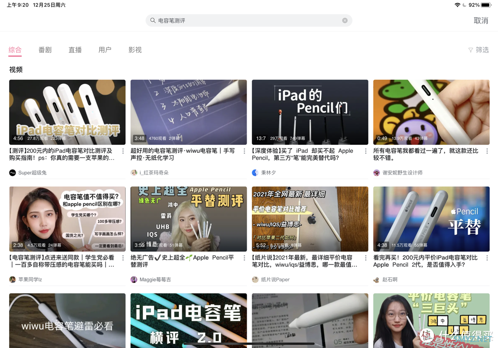The width and height of the screenshot is (498, 348).
Task: Open more options for the 所有电容笔我都看过一遍了 video
Action: [x=487, y=151]
